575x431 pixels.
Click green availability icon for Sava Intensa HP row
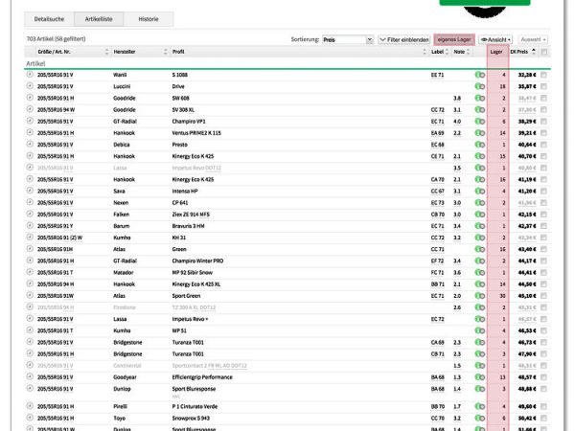480,192
